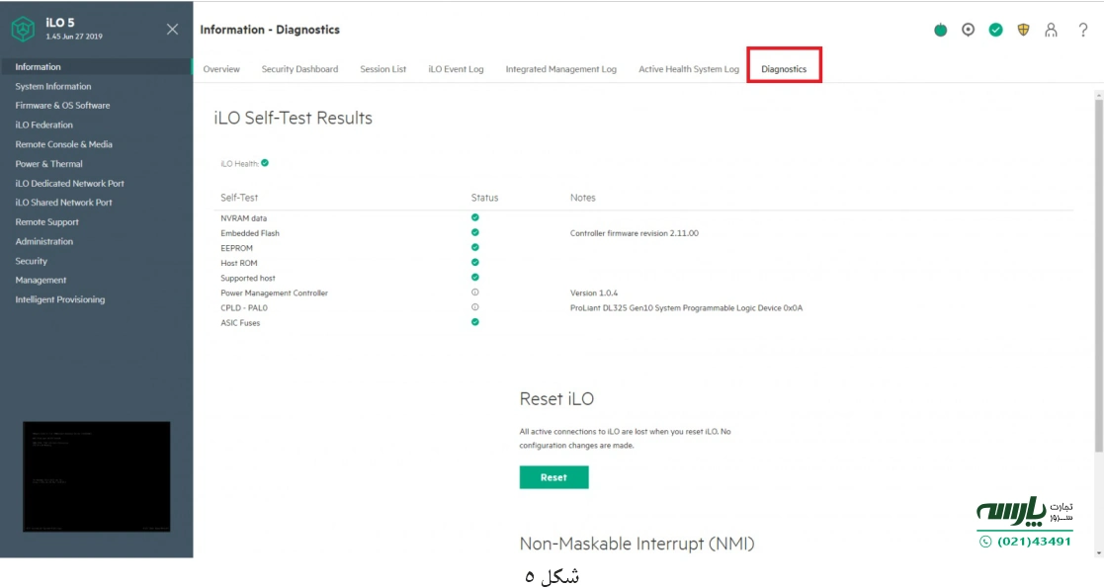Image resolution: width=1104 pixels, height=588 pixels.
Task: Toggle the UID indicator light icon
Action: [x=968, y=31]
